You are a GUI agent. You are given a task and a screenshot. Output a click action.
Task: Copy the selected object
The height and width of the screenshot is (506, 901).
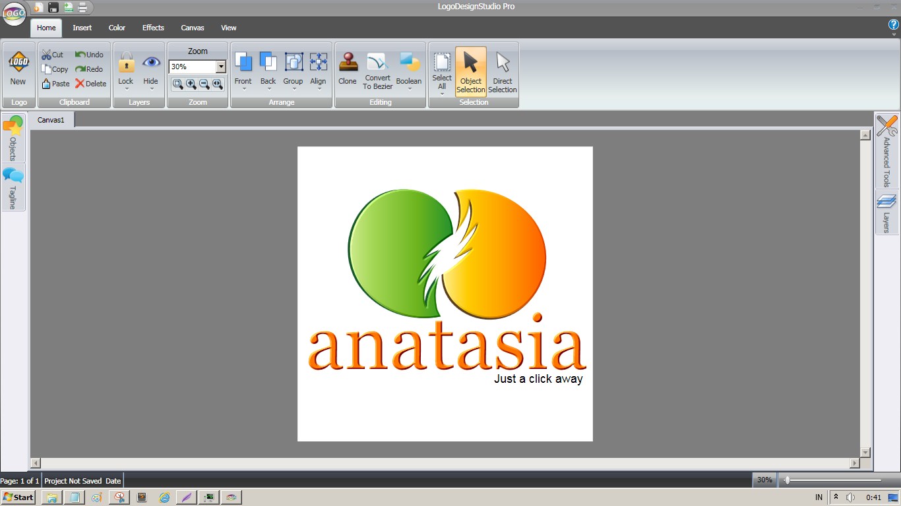55,69
